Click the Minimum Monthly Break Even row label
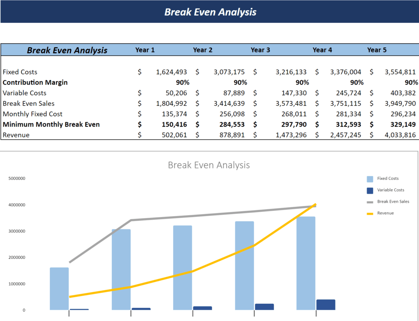 coord(51,124)
